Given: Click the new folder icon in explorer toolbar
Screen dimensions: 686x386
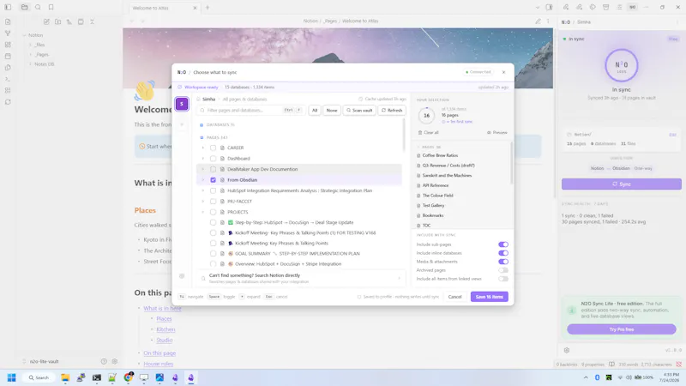Looking at the screenshot, I should [x=57, y=22].
